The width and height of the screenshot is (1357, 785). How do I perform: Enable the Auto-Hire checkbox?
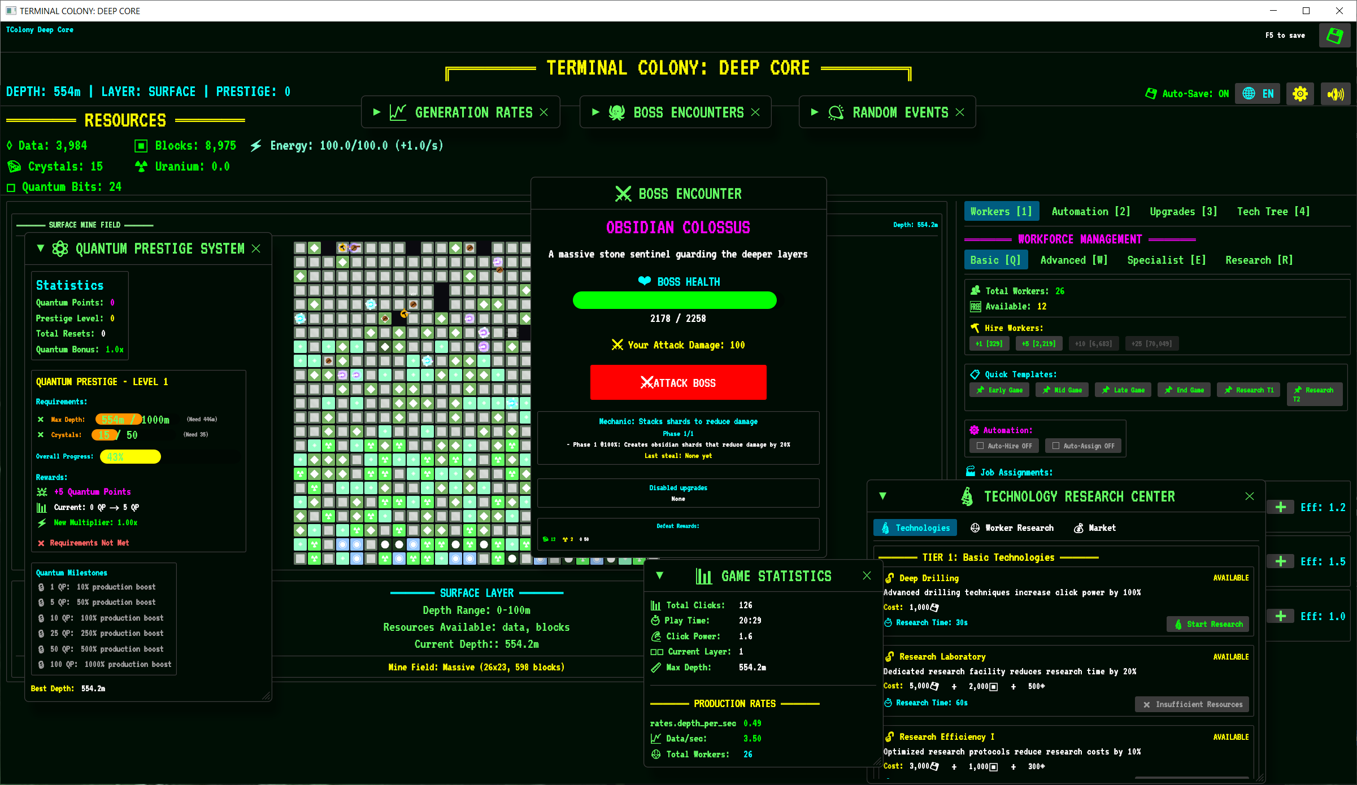[980, 446]
